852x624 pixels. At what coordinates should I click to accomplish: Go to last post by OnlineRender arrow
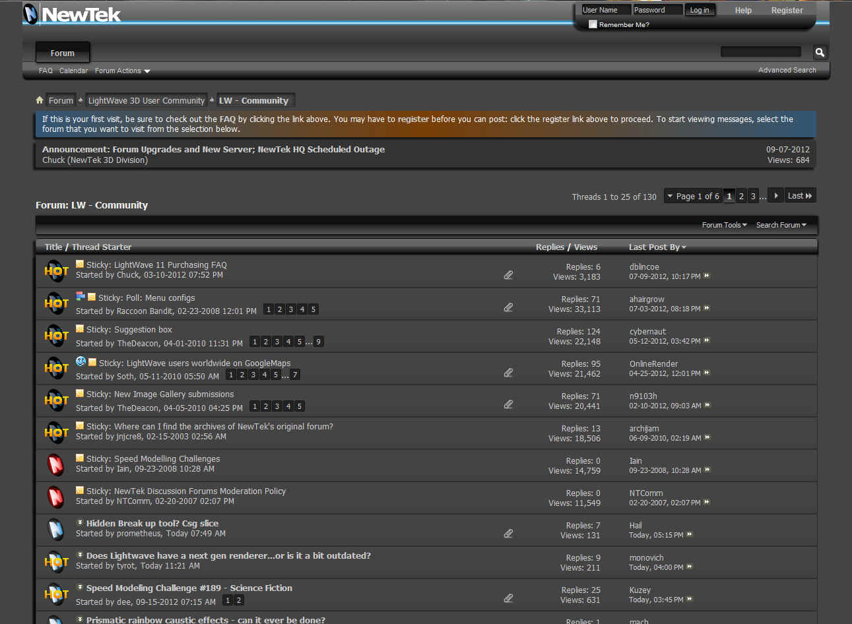(x=707, y=373)
